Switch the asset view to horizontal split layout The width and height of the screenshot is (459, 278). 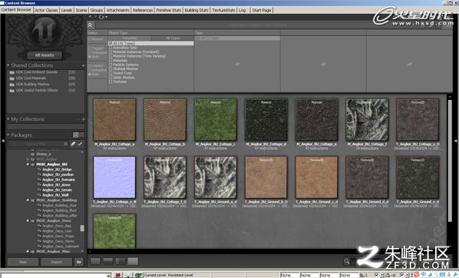(108, 261)
